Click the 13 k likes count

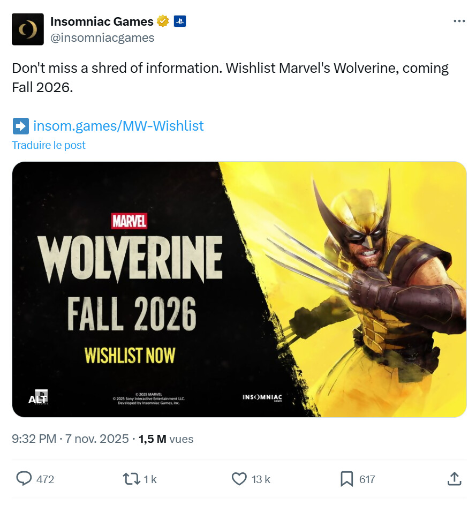tap(261, 479)
